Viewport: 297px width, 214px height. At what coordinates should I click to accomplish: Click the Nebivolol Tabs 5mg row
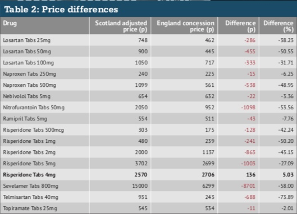[148, 96]
